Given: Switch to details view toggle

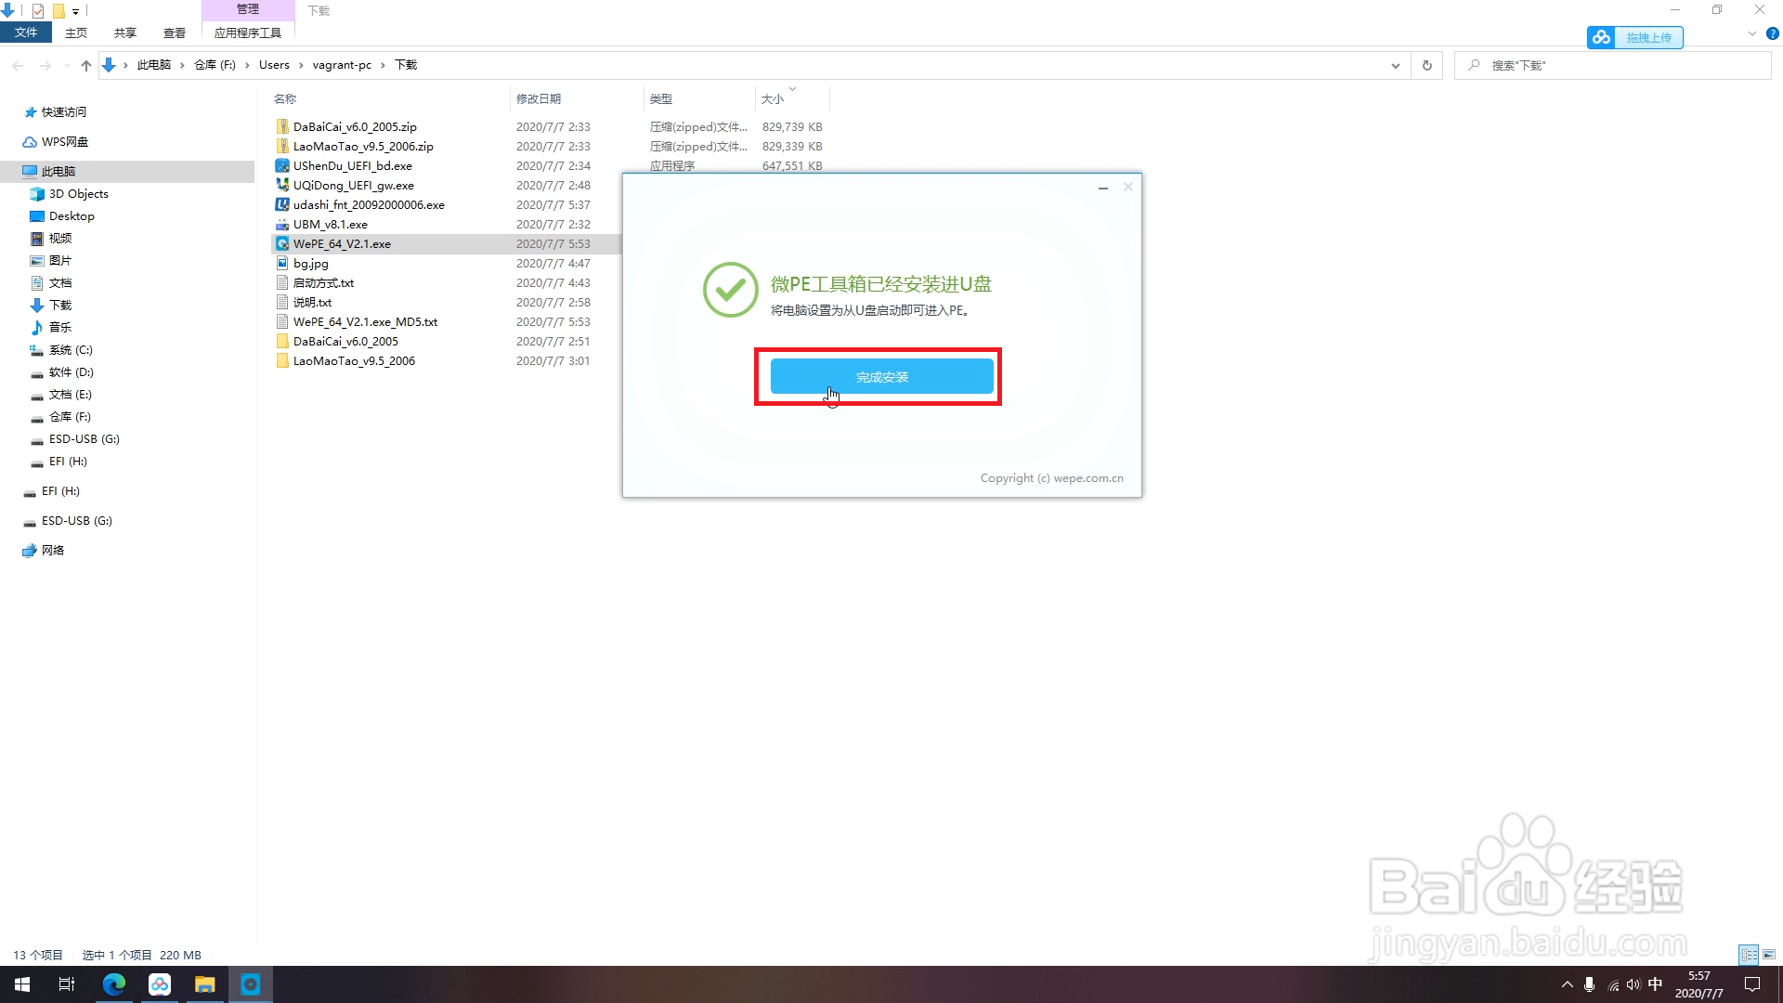Looking at the screenshot, I should (x=1749, y=955).
